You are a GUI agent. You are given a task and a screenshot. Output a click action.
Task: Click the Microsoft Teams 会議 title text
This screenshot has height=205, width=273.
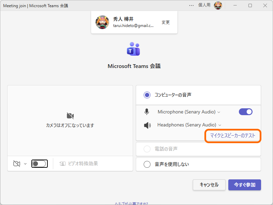pos(134,66)
